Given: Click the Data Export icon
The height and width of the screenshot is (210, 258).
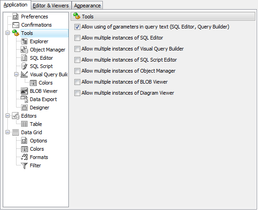Looking at the screenshot, I should [x=24, y=99].
